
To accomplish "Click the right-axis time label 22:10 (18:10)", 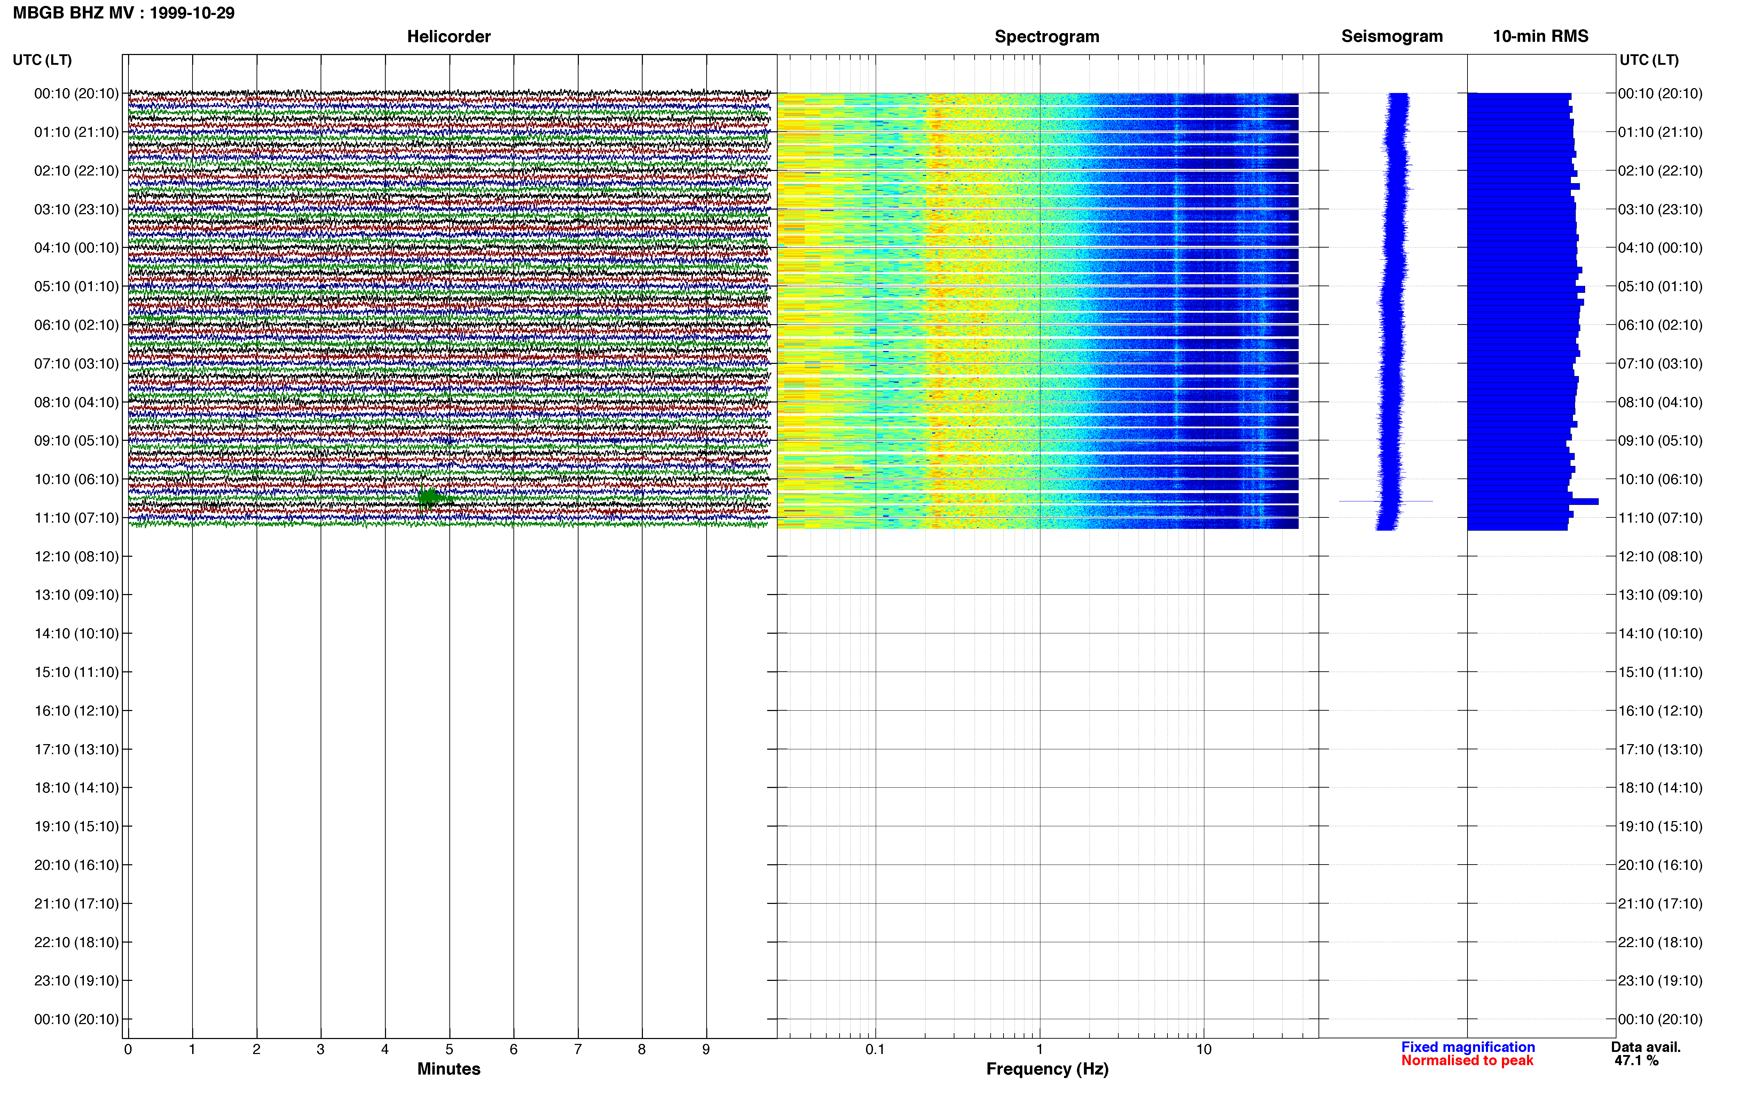I will pos(1660,942).
